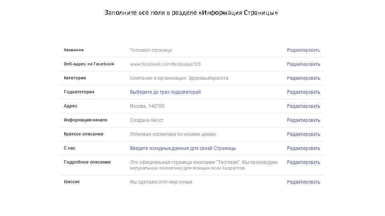385x216 pixels.
Task: Click the detailed description text about Тестовая
Action: pyautogui.click(x=203, y=165)
